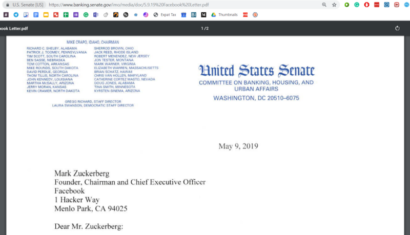Open the Thumbnails Google Drive bookmark
This screenshot has width=410, height=235.
coord(224,15)
